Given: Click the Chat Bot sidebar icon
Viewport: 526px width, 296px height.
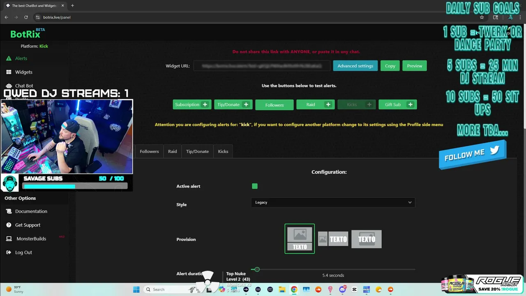Looking at the screenshot, I should (9, 86).
